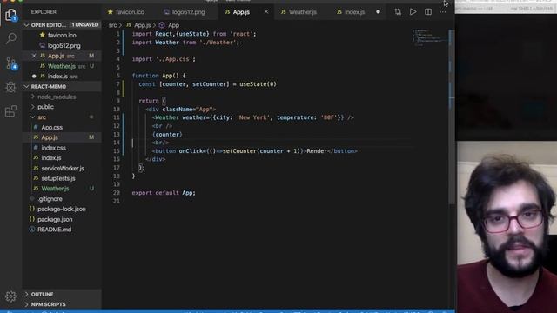This screenshot has height=313, width=557.
Task: Click the App symbol breadcrumb
Action: (x=169, y=25)
